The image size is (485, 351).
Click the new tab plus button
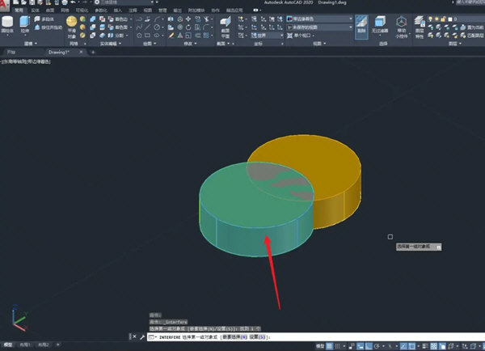92,52
